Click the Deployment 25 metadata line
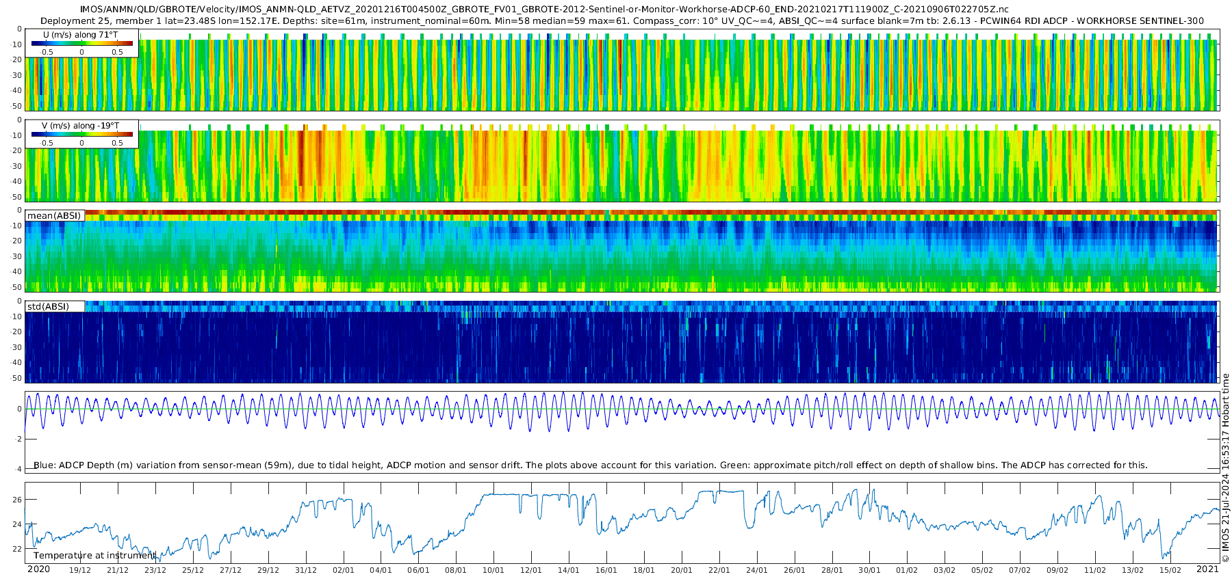This screenshot has height=581, width=1232. (621, 21)
